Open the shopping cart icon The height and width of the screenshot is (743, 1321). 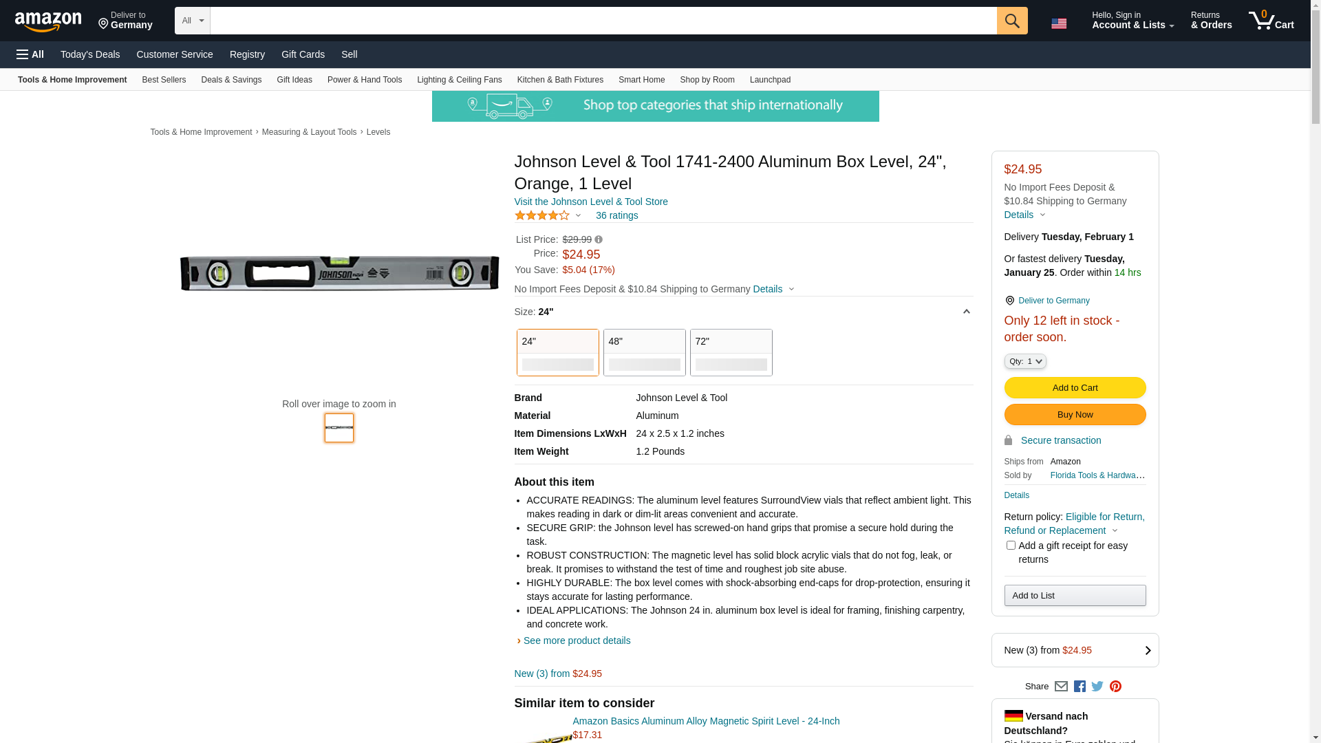1271,21
